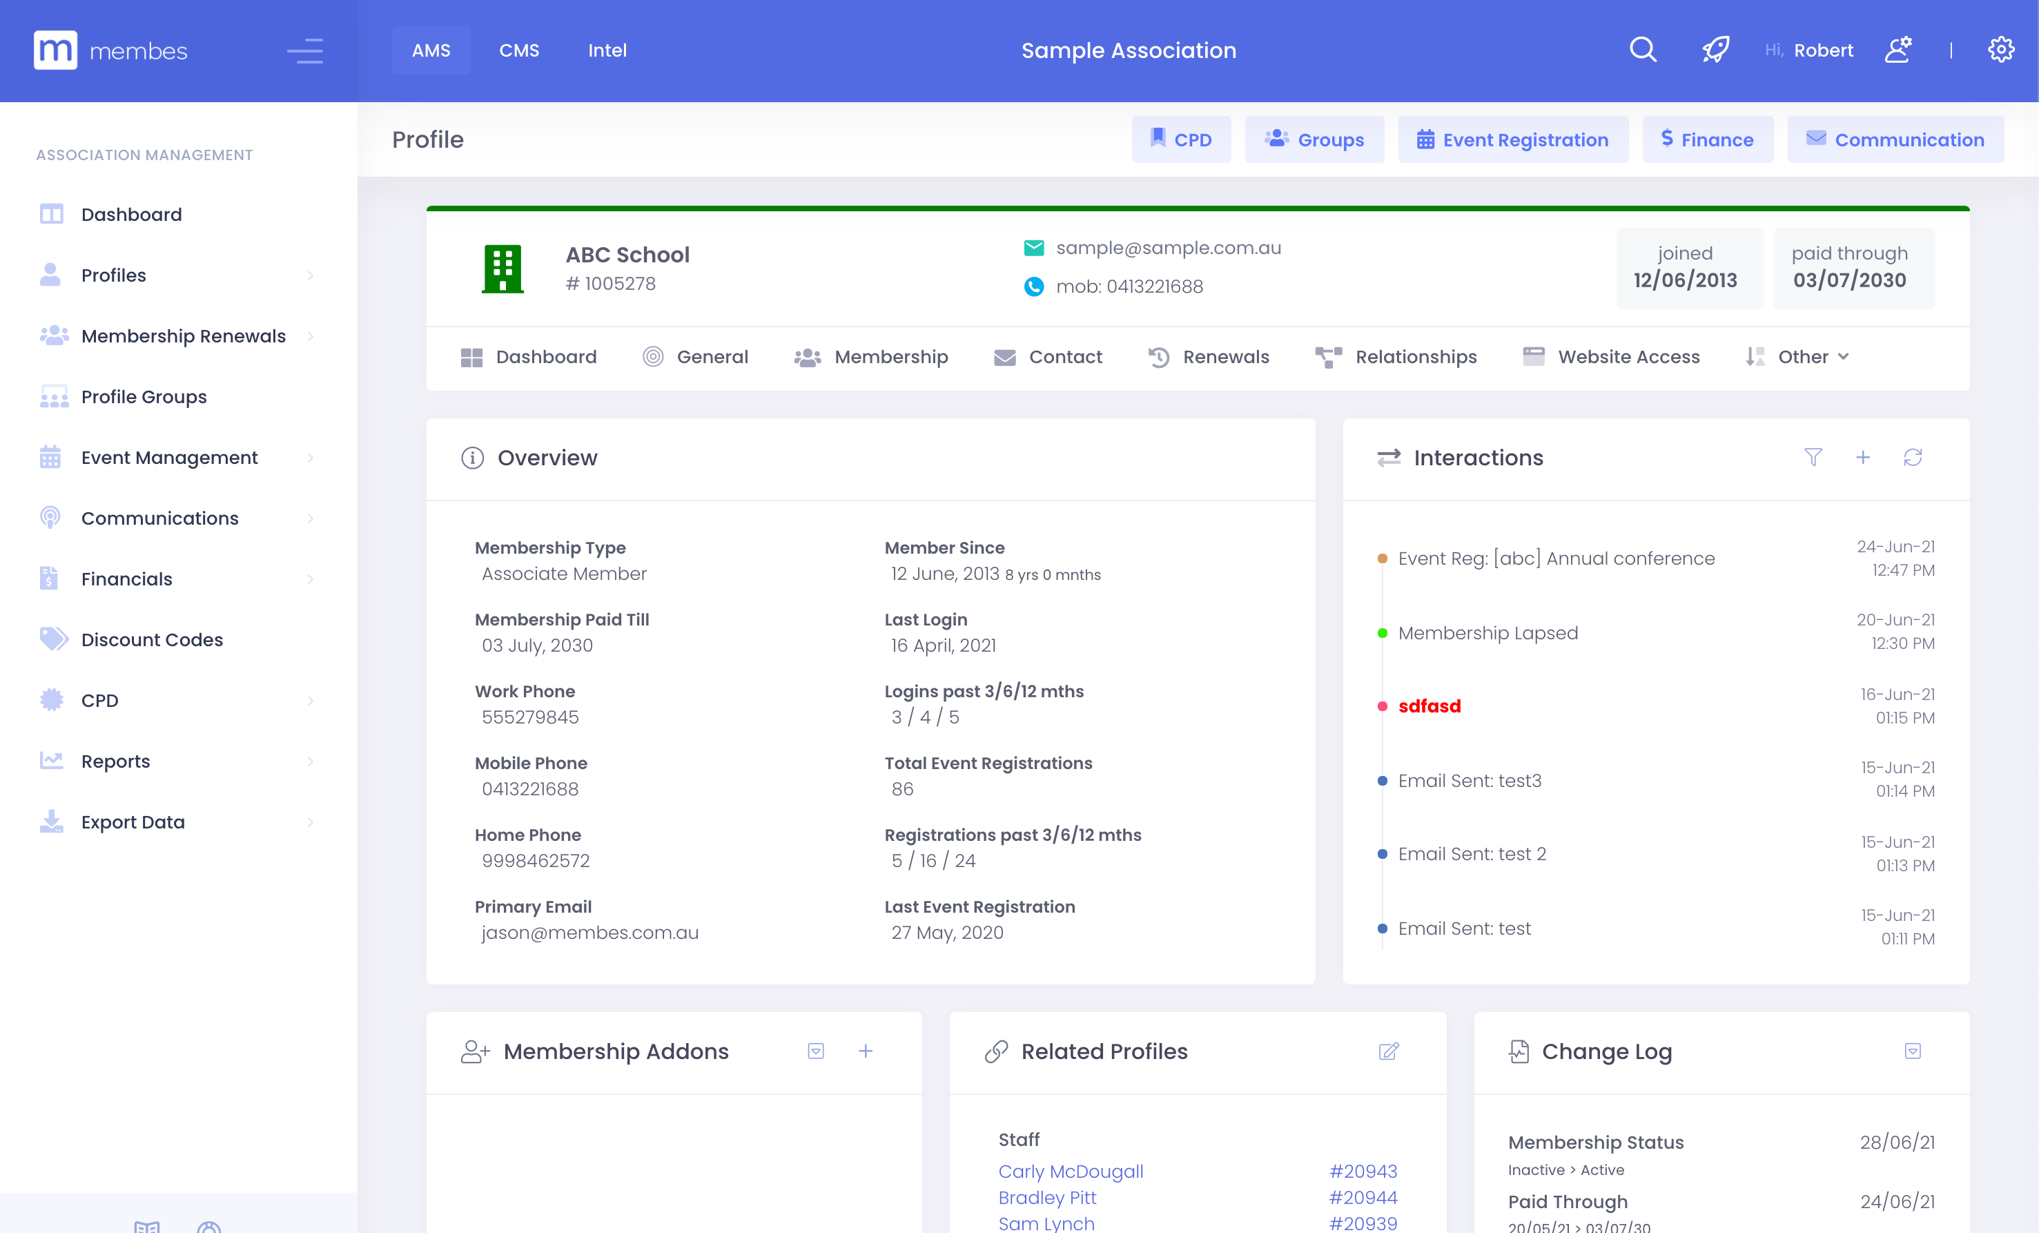Open the Relationships profile tab
2039x1233 pixels.
[x=1396, y=357]
